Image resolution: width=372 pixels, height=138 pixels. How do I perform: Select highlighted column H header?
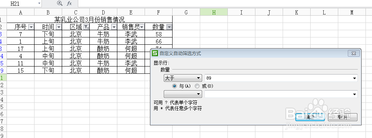point(214,12)
